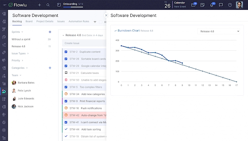Image resolution: width=248 pixels, height=141 pixels.
Task: Click the filter icon beside Automation Rules
Action: 95,22
